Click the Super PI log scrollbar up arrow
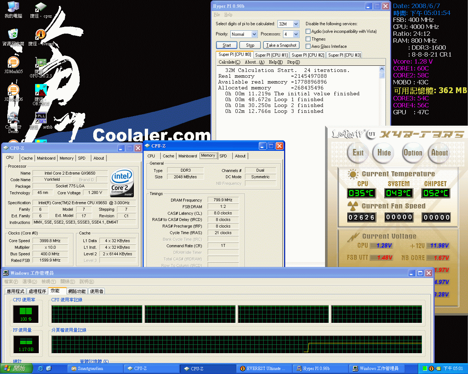The height and width of the screenshot is (374, 468). point(382,69)
